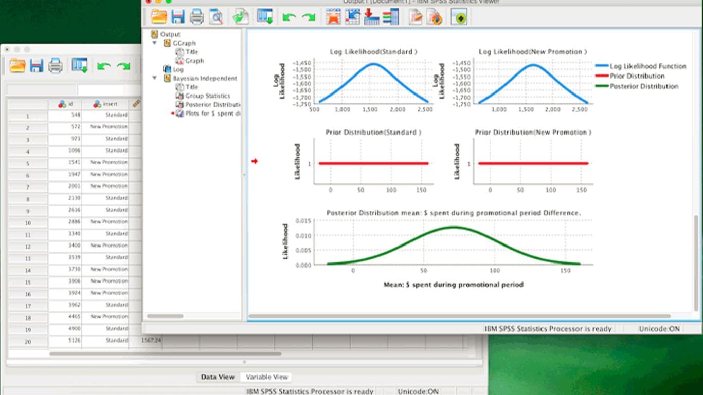Click the Viewer Unicode:ON status bar text
The height and width of the screenshot is (395, 703).
[659, 329]
